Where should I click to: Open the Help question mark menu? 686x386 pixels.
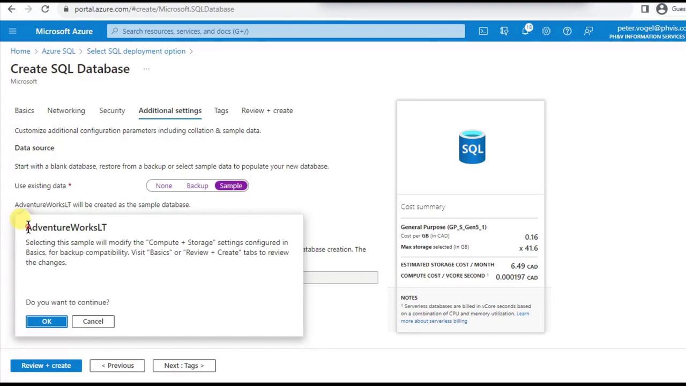click(567, 31)
